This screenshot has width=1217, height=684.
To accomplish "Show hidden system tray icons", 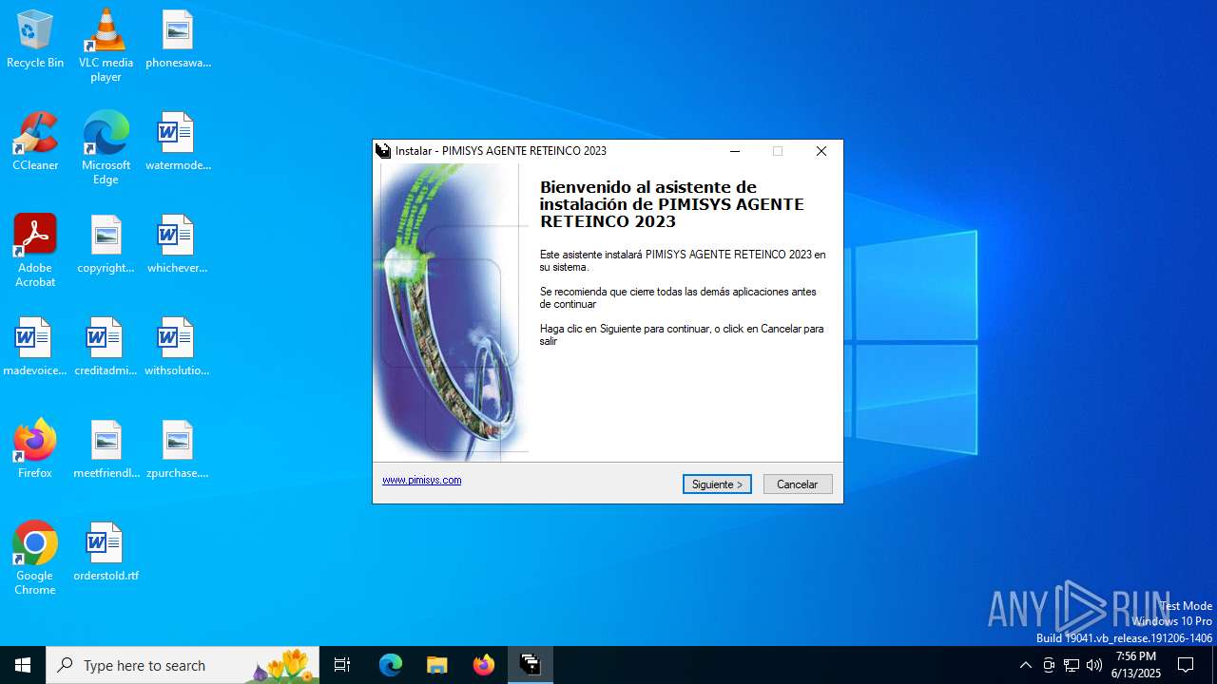I will 1025,665.
